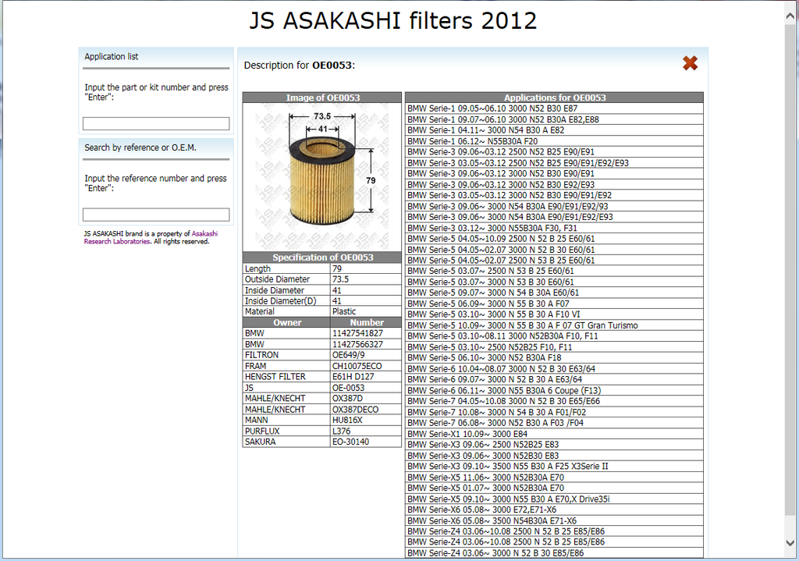Select BMW Serie-5 2500 N52B25 F10, F11 row

click(555, 347)
